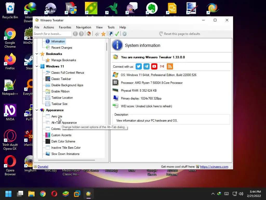Open the Actions menu
Viewport: 266px width, 200px height.
[49, 27]
